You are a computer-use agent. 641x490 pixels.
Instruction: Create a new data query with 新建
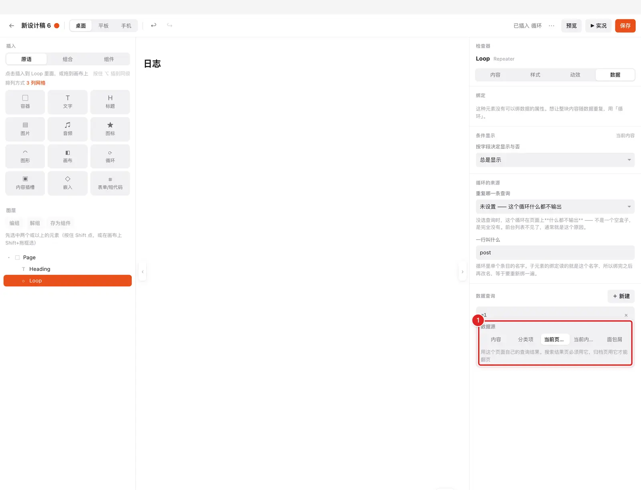[621, 296]
